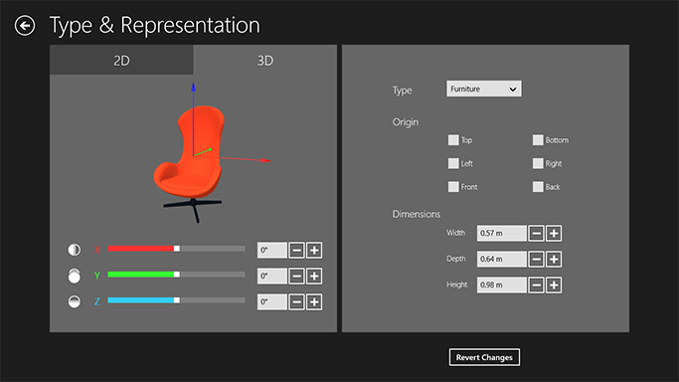Check the Right origin option
Viewport: 679px width, 382px height.
538,163
